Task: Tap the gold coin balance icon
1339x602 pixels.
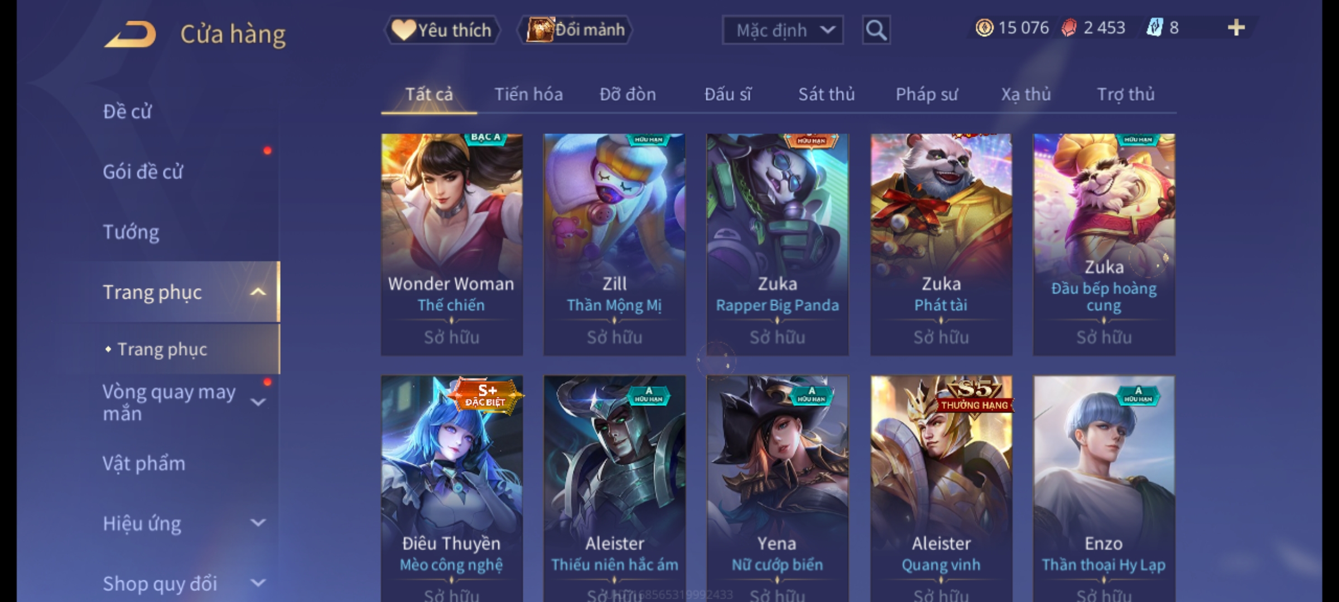Action: click(984, 28)
